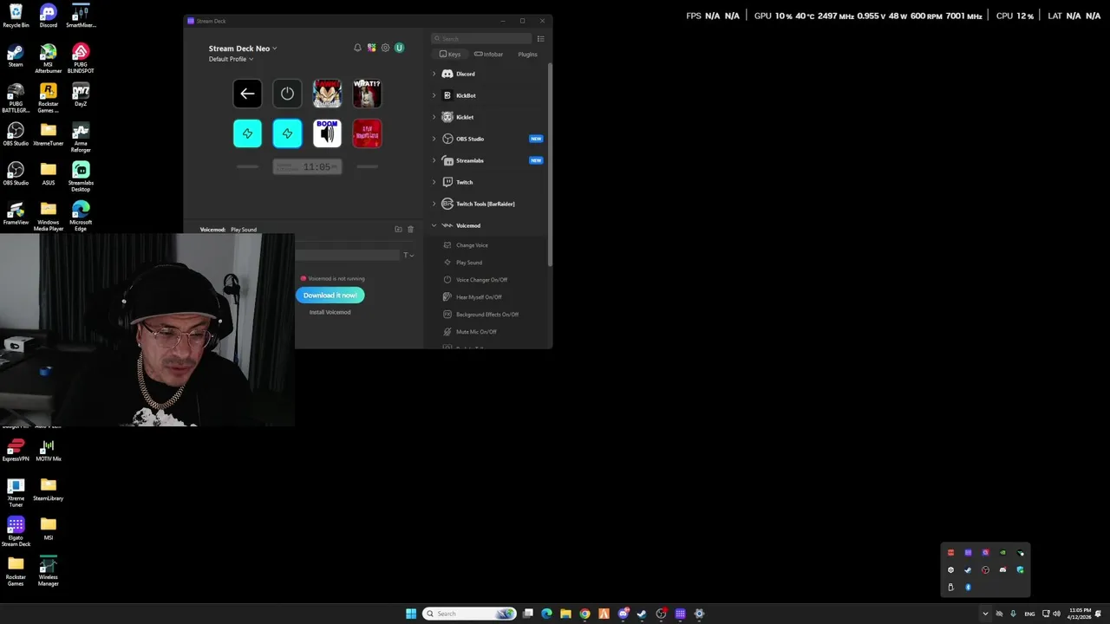Delete the selected key action with trash icon
This screenshot has height=624, width=1110.
410,230
